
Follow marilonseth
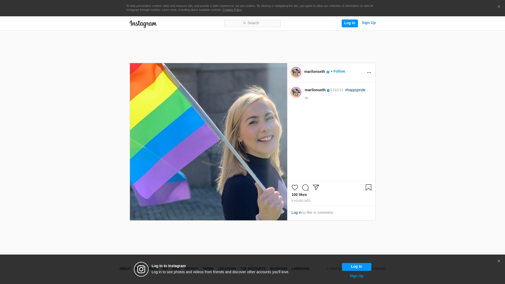coord(339,71)
